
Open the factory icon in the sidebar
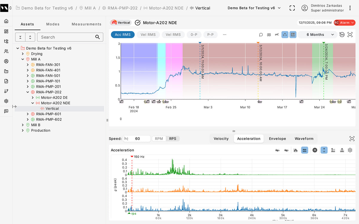click(x=6, y=71)
